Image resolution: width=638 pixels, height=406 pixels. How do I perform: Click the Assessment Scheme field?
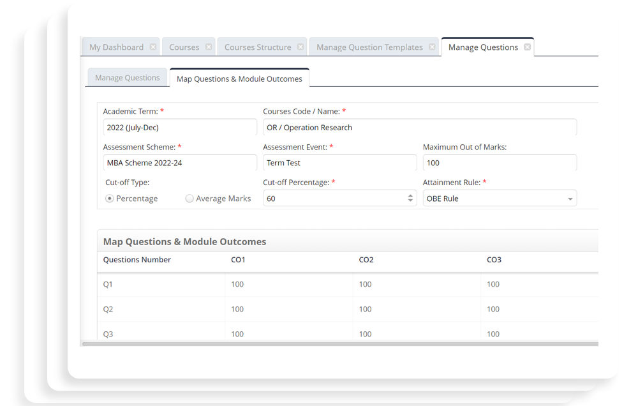pos(179,163)
